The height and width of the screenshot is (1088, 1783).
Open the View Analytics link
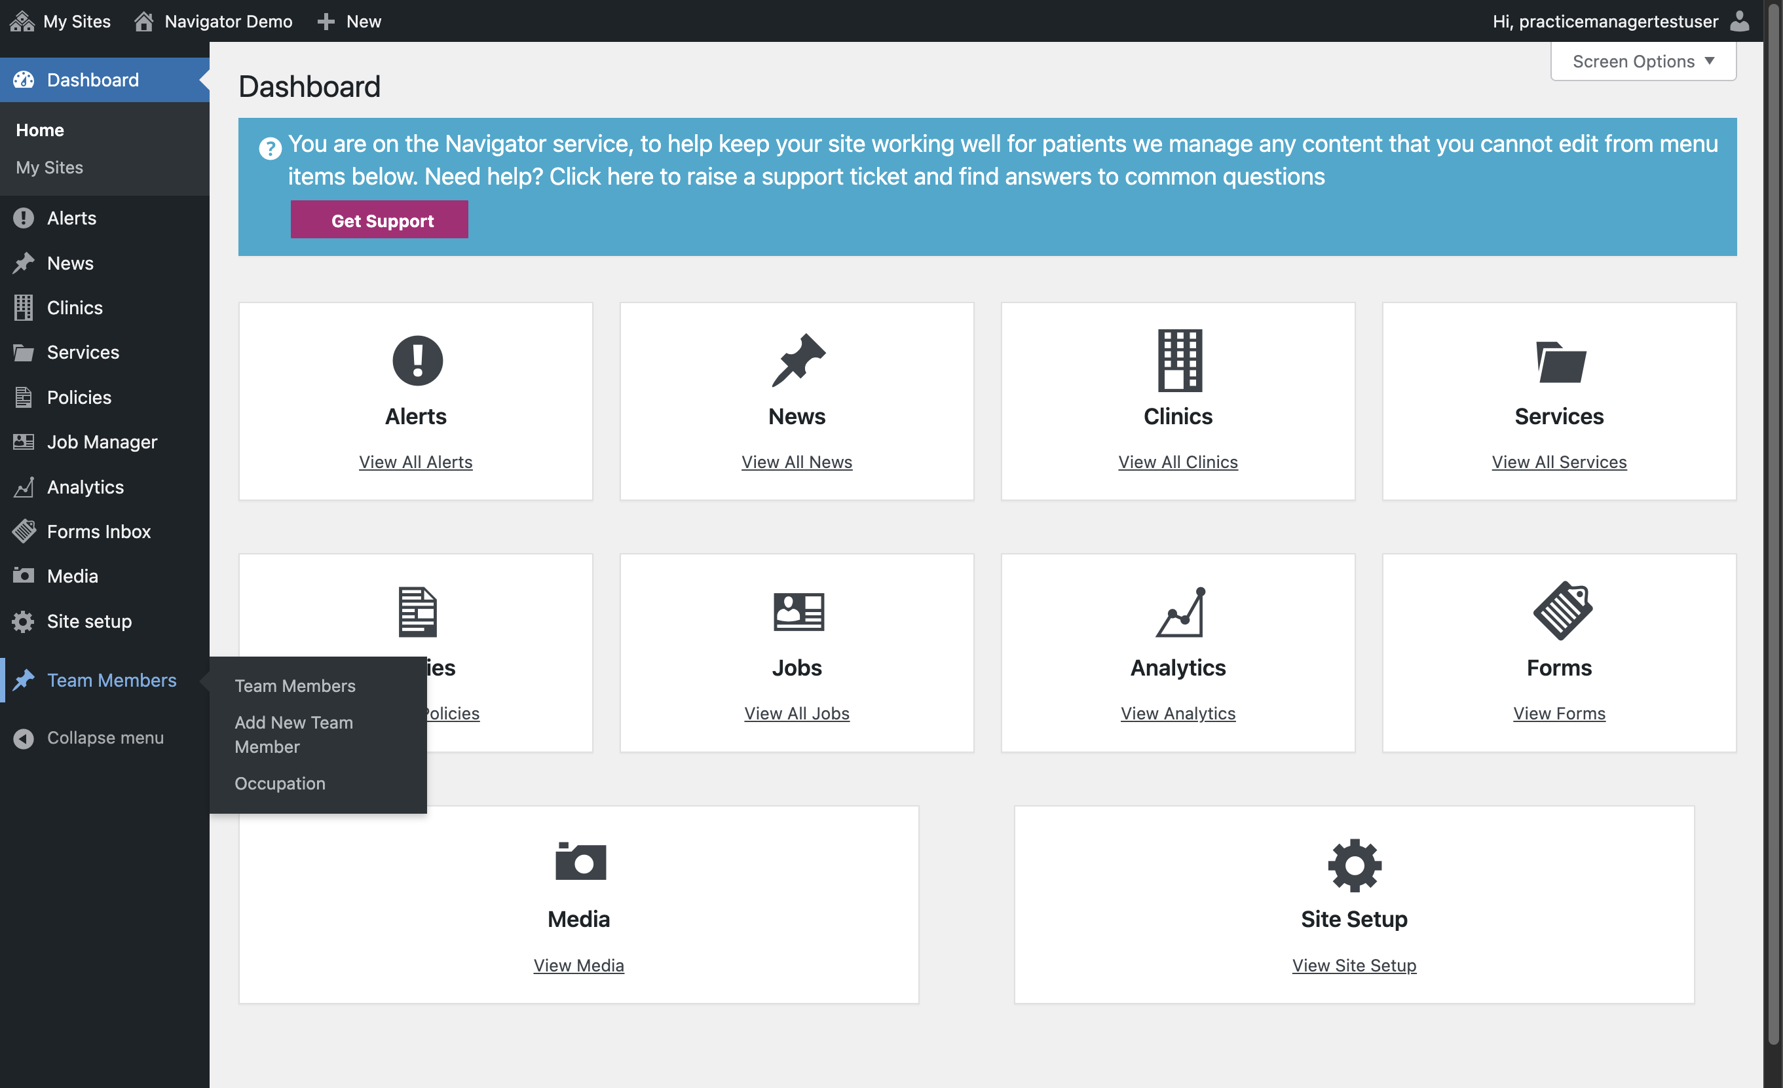coord(1178,714)
